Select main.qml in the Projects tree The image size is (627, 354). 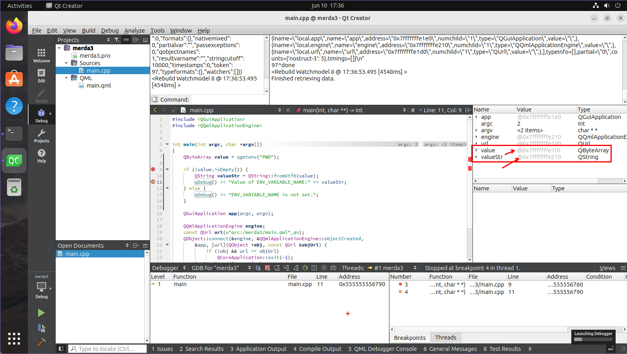click(98, 86)
